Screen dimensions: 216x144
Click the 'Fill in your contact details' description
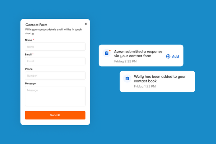53,31
